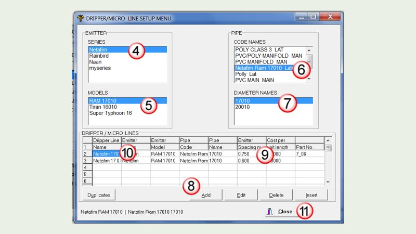Select 17010 in DIAMETER NAMES list
Screen dimensions: 416x234
[274, 101]
